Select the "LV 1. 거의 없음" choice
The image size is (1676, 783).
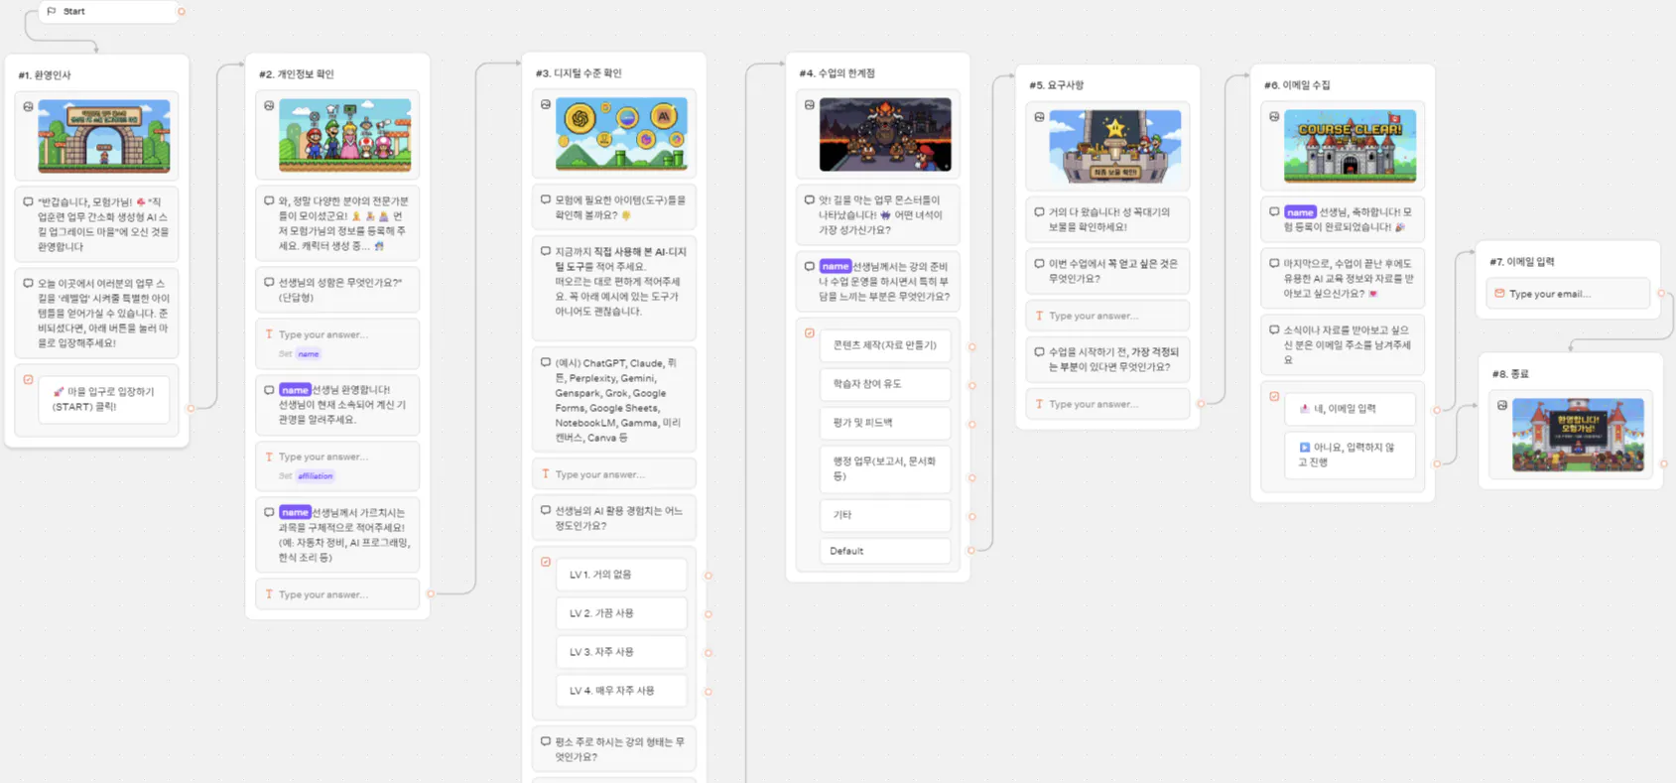coord(621,575)
